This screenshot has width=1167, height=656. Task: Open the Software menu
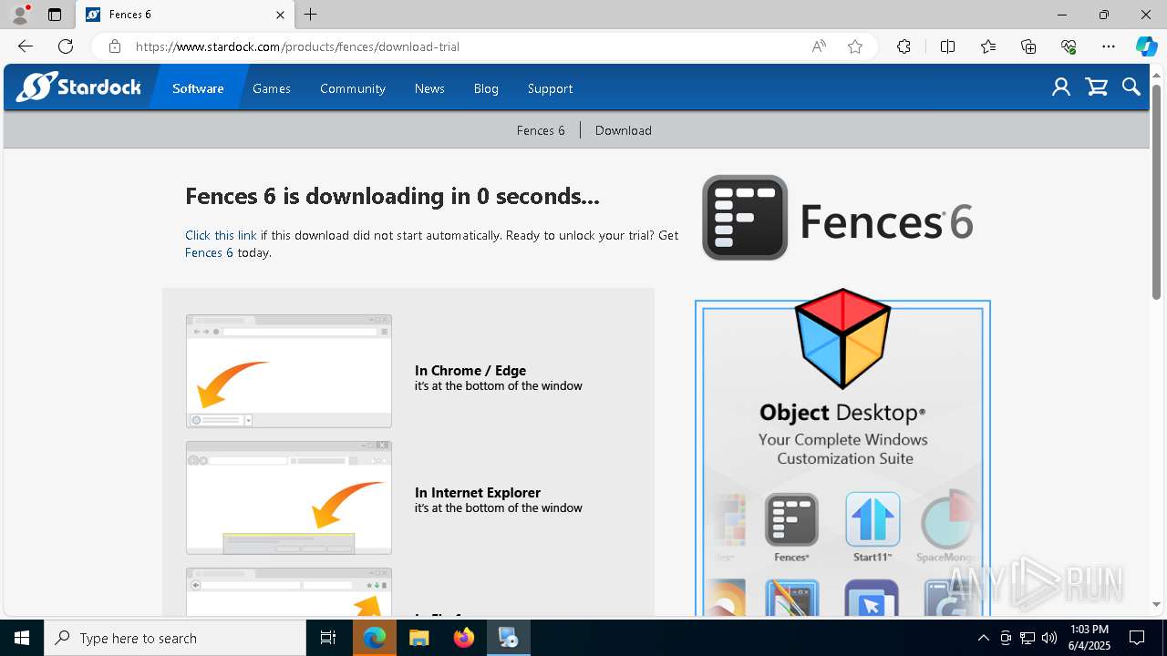click(198, 88)
